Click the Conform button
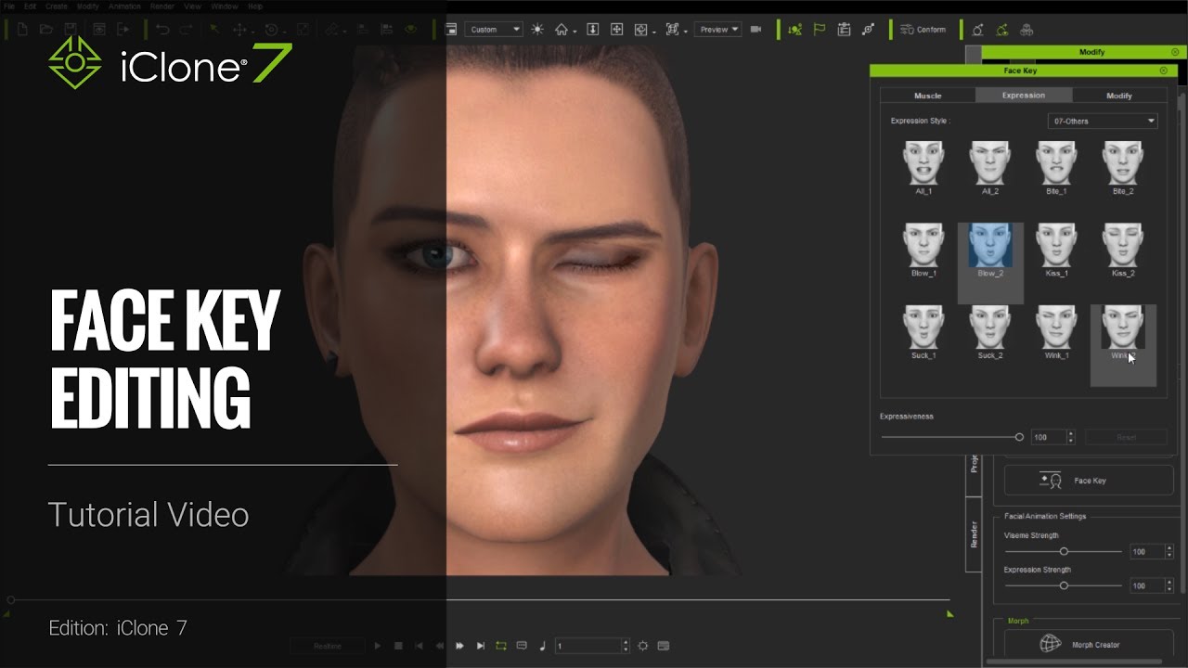The width and height of the screenshot is (1188, 668). [923, 30]
